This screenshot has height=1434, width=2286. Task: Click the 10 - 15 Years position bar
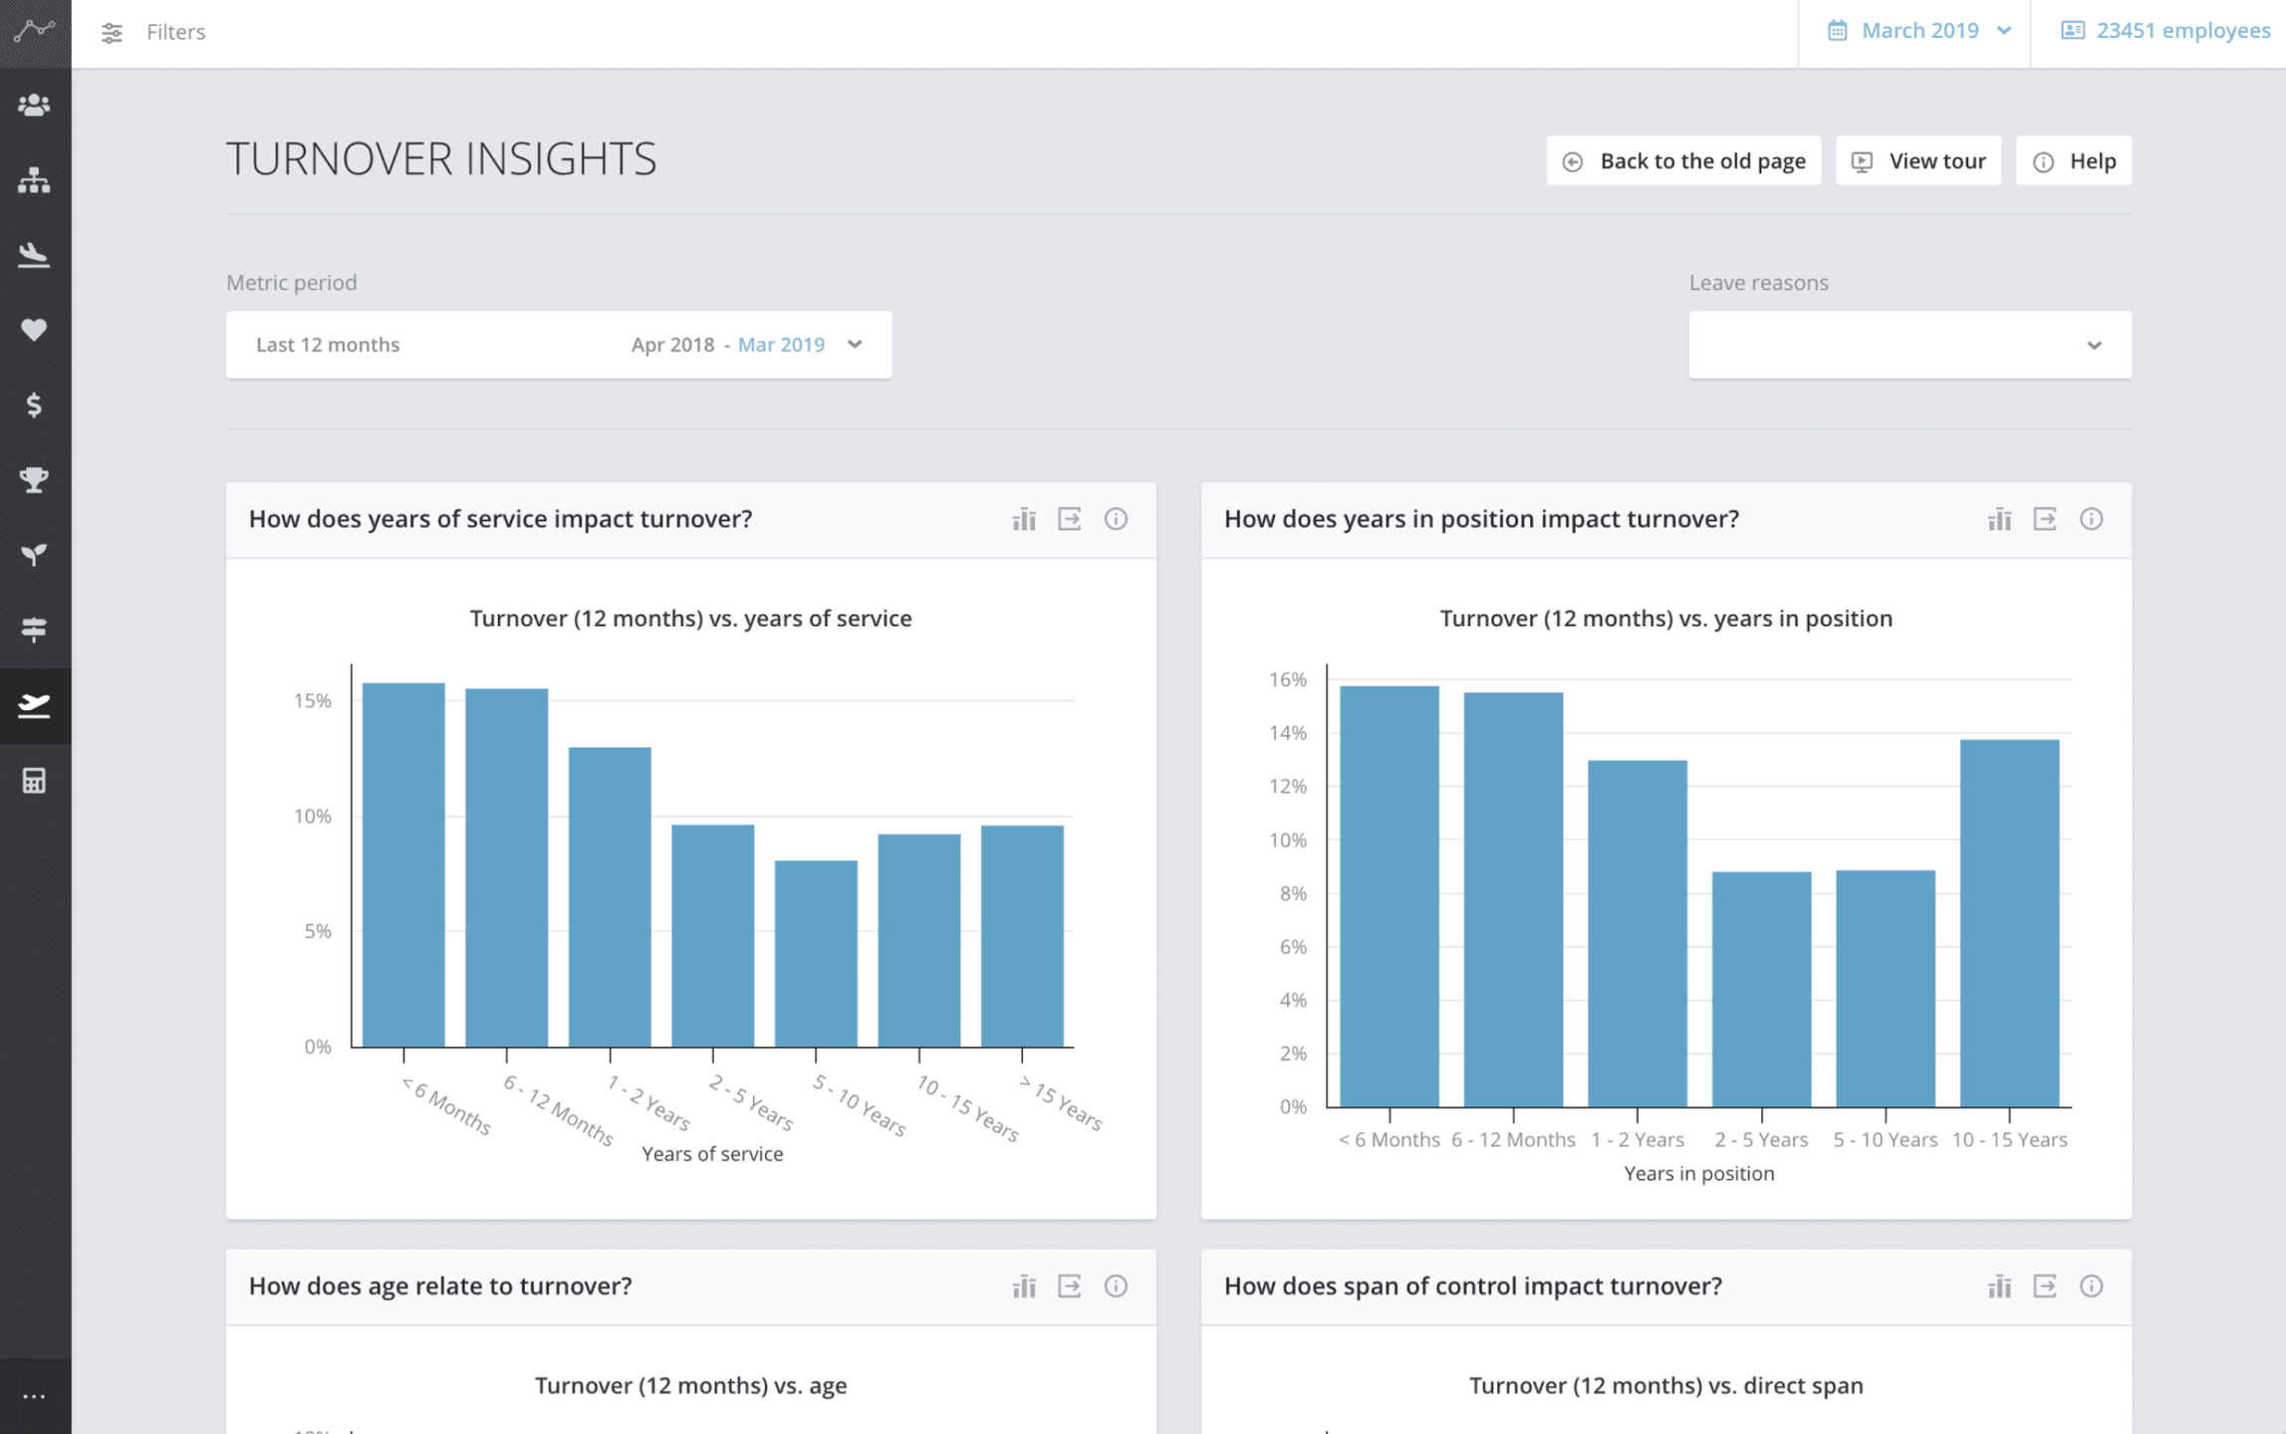coord(2008,921)
